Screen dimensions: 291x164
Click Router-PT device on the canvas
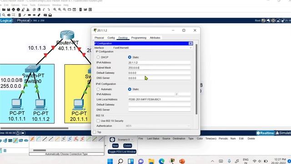coord(67,35)
